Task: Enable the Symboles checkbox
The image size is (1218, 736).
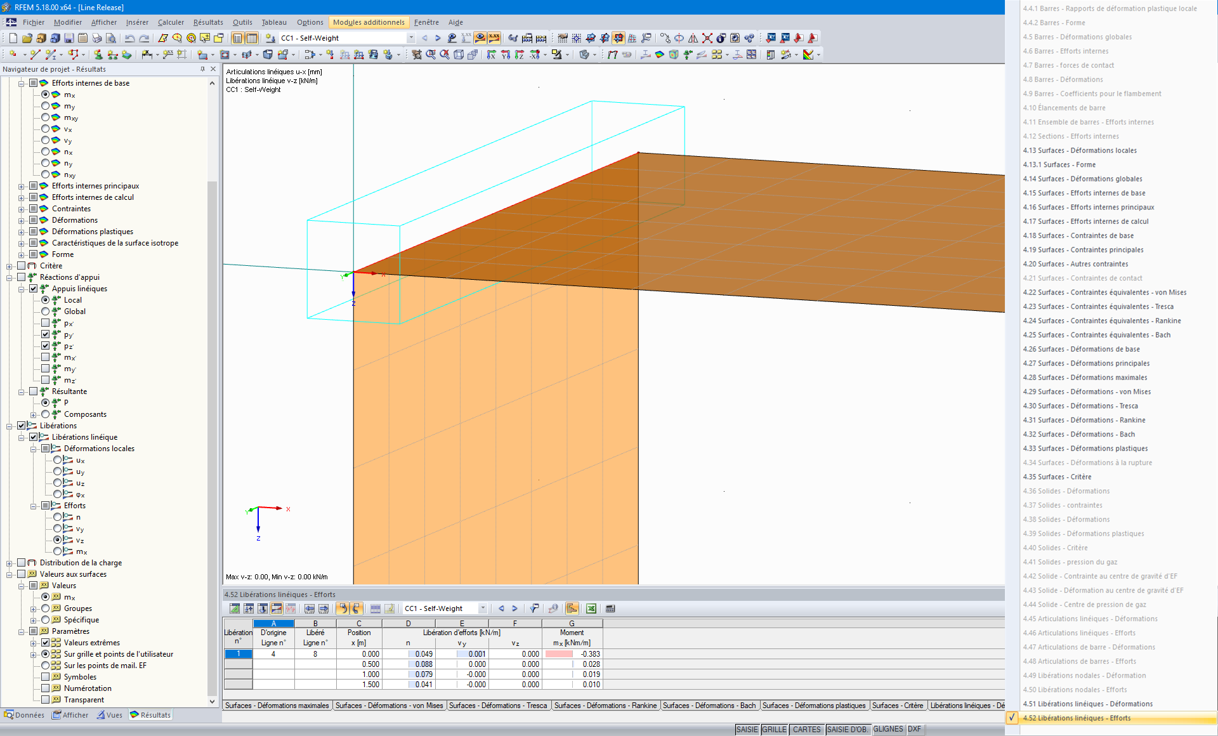Action: pyautogui.click(x=45, y=677)
